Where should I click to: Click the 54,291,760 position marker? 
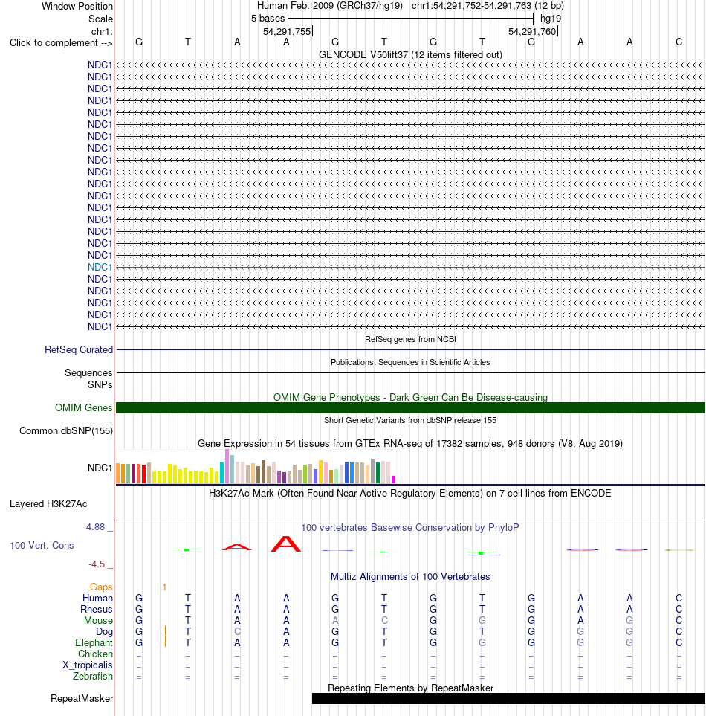coord(532,31)
